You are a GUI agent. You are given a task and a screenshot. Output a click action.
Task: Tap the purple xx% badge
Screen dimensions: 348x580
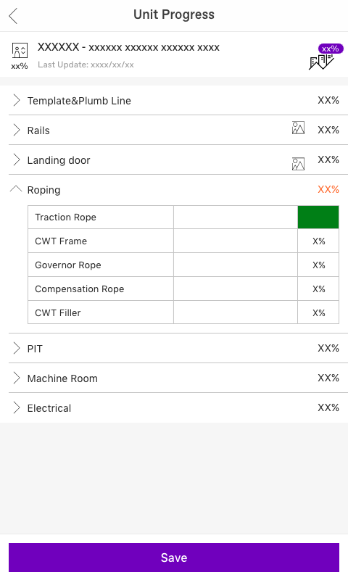[331, 49]
